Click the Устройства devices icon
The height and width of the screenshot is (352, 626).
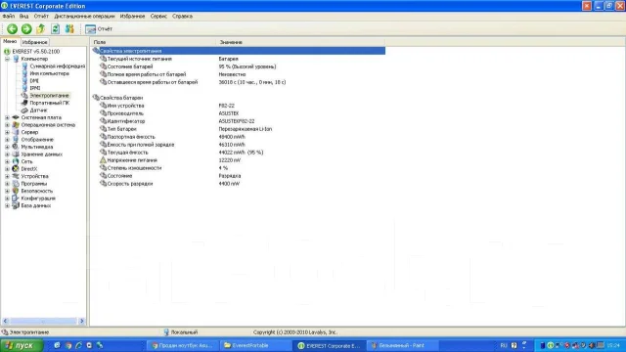tap(16, 176)
